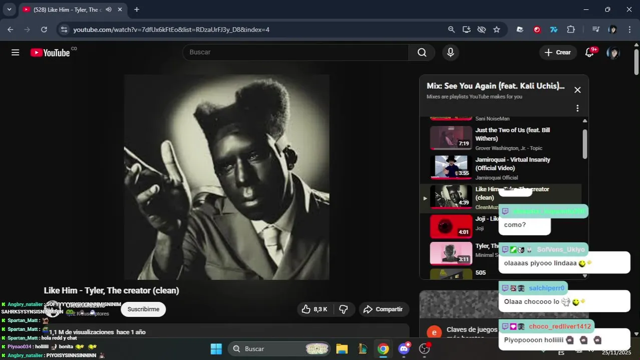Open the zoom magnifier icon in address bar
Image resolution: width=640 pixels, height=360 pixels.
451,29
